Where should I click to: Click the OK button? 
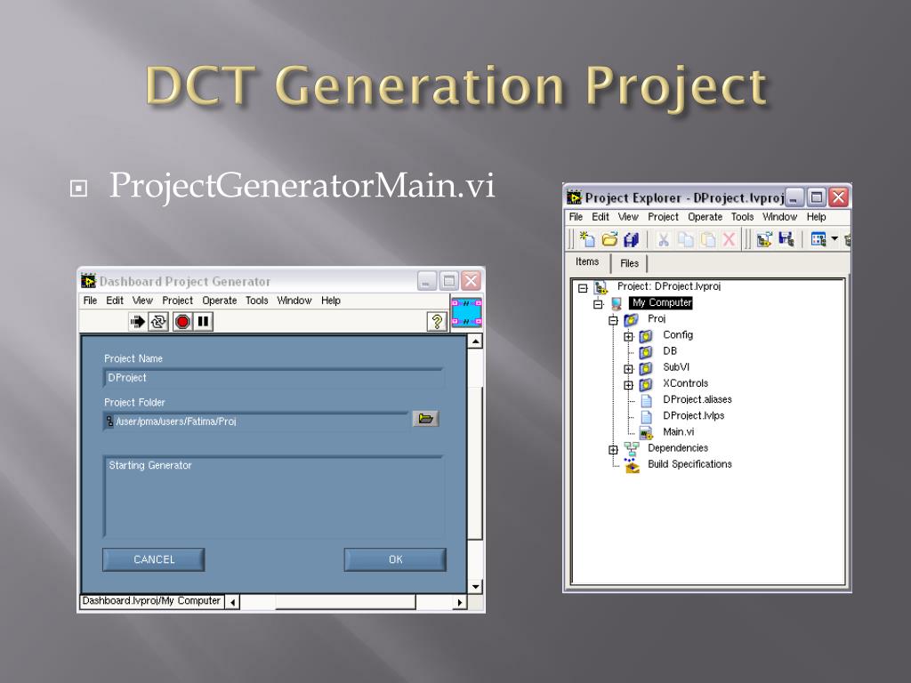pos(395,559)
